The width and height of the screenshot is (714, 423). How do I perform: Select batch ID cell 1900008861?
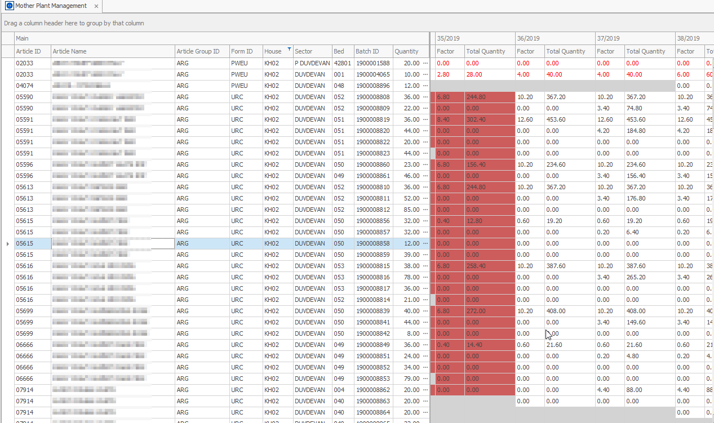click(373, 176)
